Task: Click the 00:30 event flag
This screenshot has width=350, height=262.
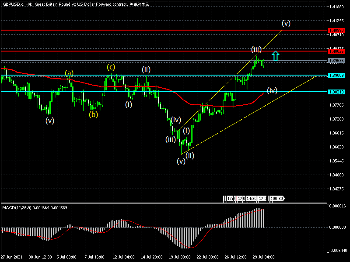Action: [x=277, y=199]
